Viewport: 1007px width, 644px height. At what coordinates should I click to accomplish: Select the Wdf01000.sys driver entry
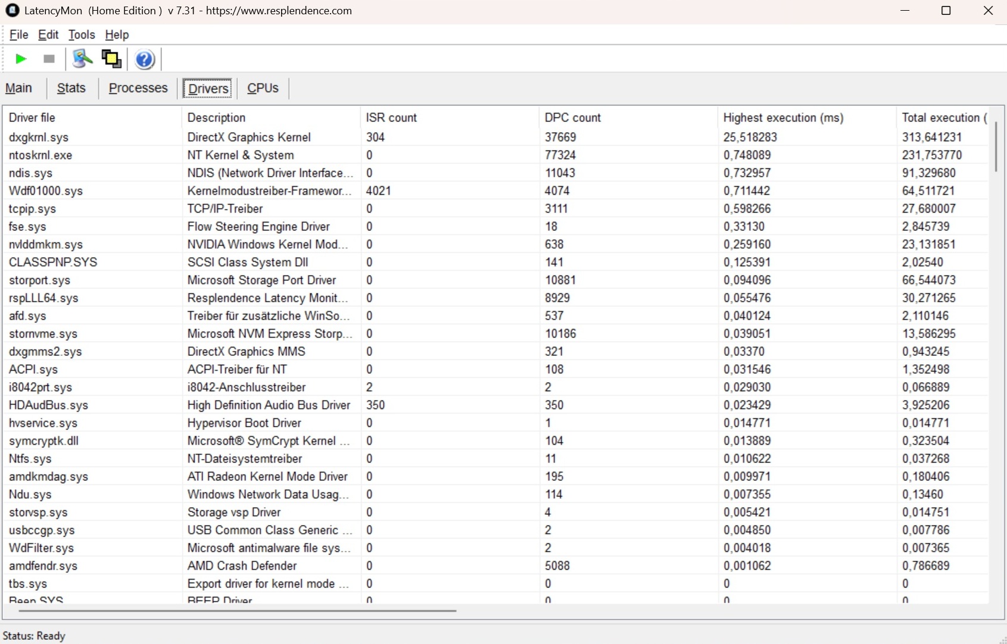pos(495,190)
